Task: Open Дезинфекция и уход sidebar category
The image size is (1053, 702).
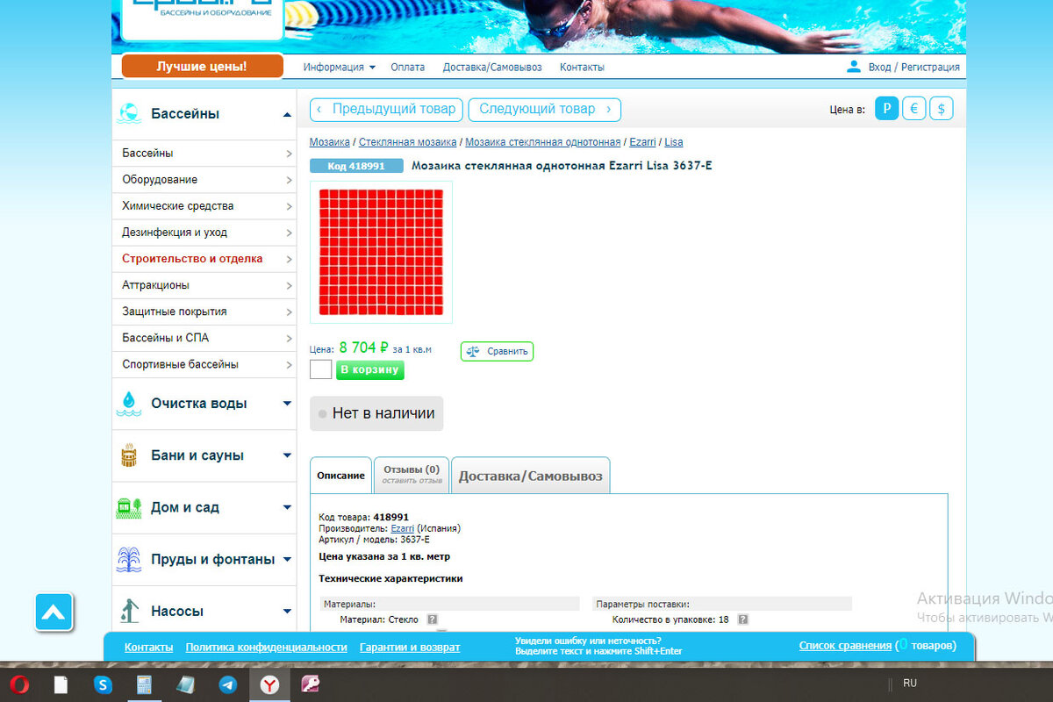Action: point(204,233)
